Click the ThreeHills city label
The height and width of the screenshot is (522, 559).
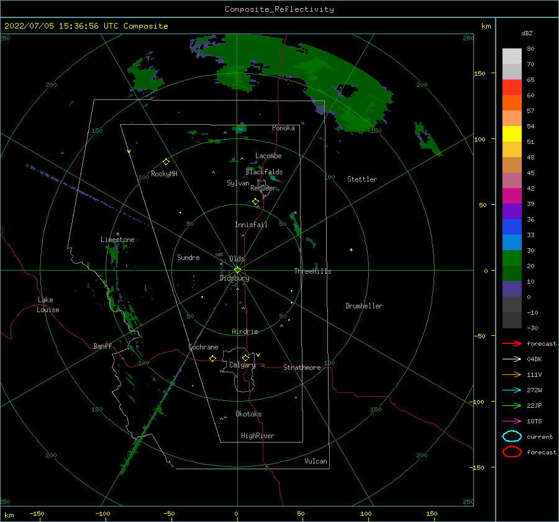(x=312, y=271)
